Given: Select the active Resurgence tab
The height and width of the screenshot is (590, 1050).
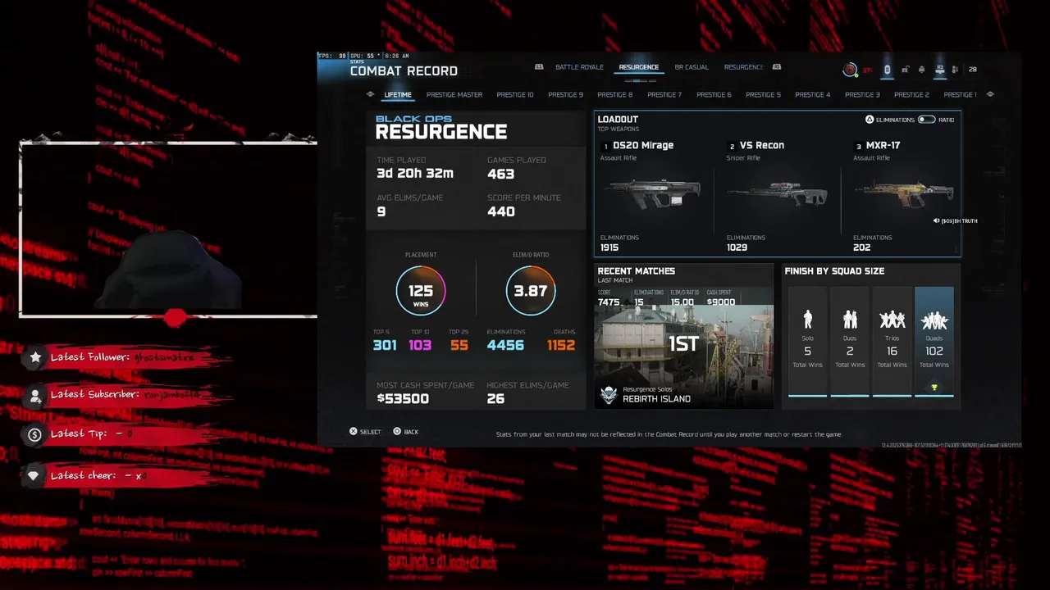Looking at the screenshot, I should [x=639, y=67].
